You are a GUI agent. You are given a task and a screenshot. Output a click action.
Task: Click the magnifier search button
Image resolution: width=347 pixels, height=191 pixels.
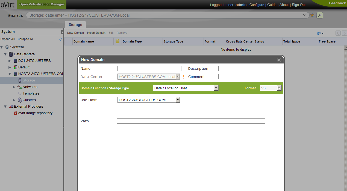pos(320,15)
